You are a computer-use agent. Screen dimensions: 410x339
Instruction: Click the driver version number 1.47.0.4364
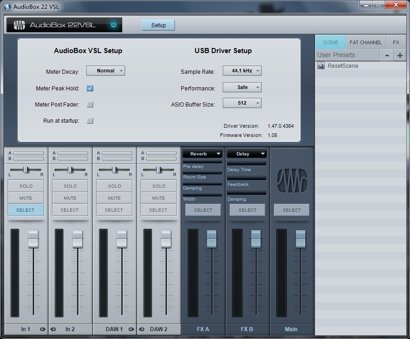click(x=280, y=126)
